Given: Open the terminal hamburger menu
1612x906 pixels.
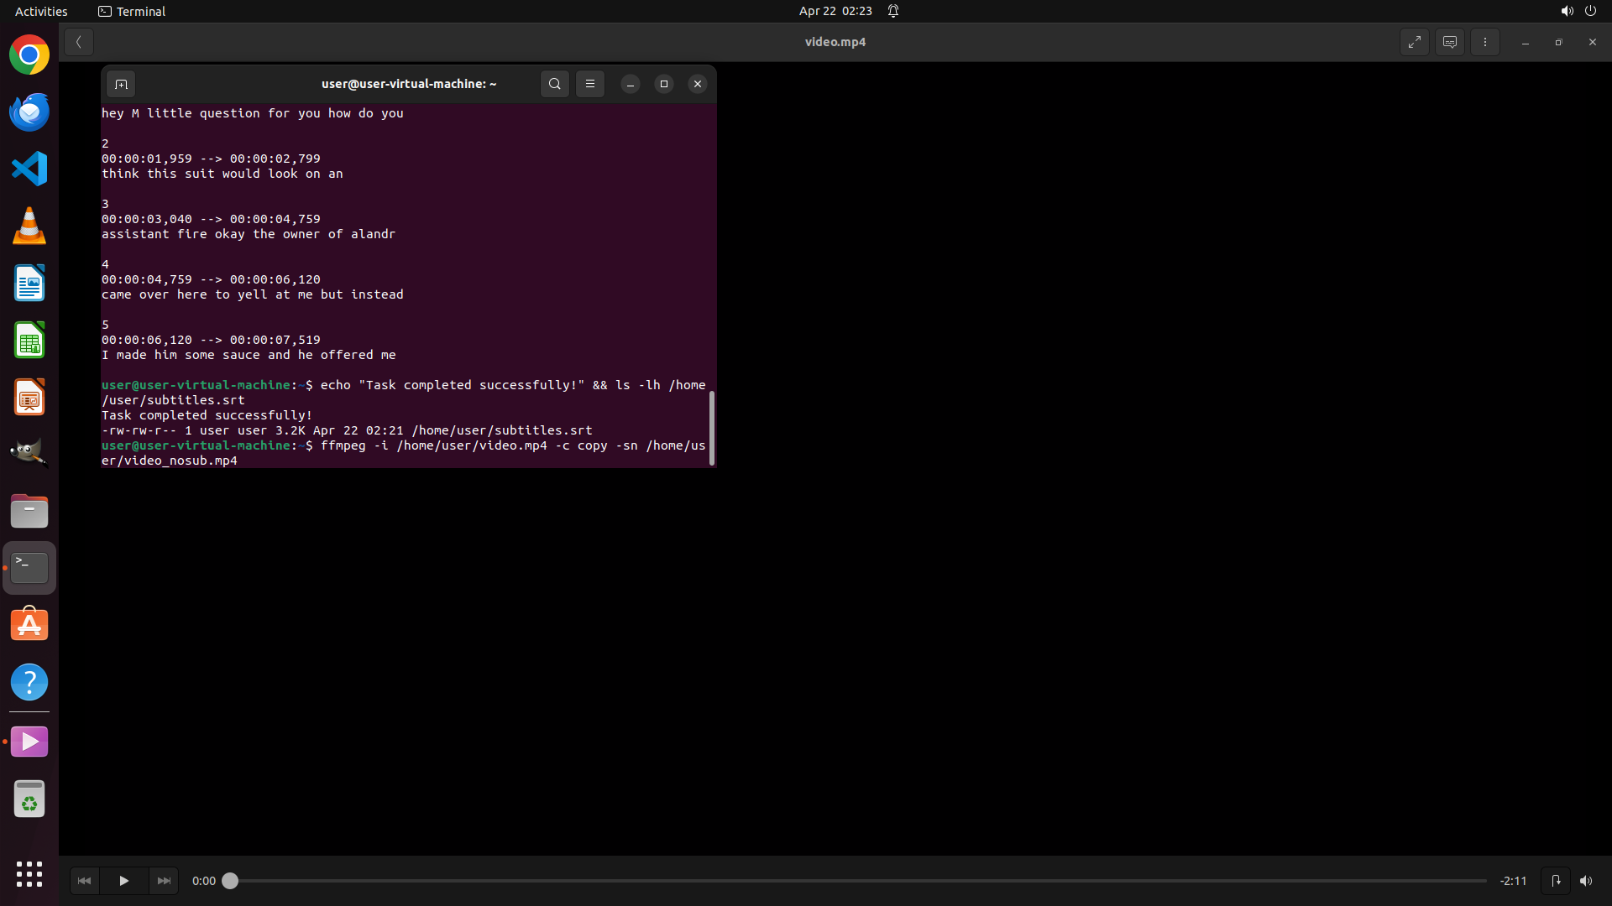Looking at the screenshot, I should 589,84.
